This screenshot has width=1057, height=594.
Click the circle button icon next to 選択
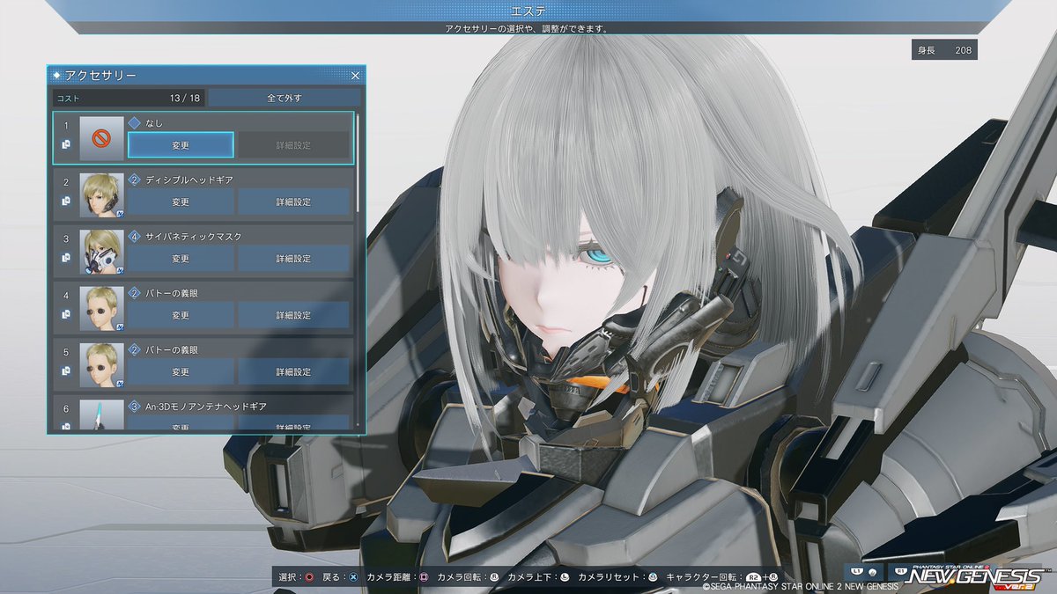(309, 577)
